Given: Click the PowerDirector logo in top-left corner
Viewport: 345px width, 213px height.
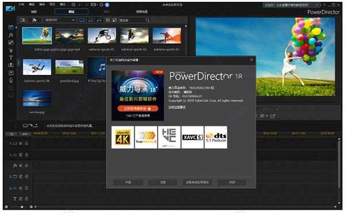Looking at the screenshot, I should 10,9.
